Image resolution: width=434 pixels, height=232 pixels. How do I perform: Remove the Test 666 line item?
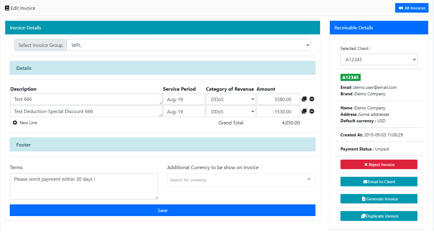point(311,99)
